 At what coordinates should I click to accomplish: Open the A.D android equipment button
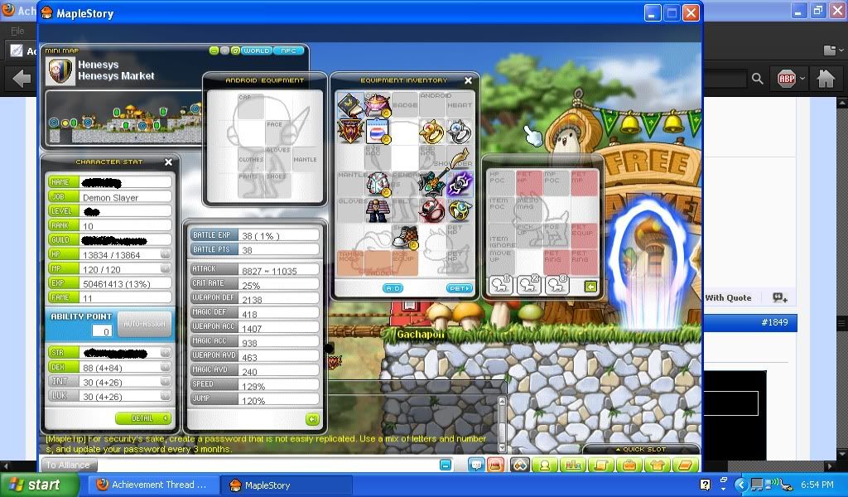(393, 288)
